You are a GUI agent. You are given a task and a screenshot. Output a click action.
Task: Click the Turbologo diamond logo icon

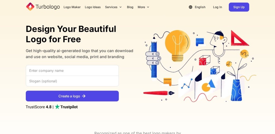point(30,7)
